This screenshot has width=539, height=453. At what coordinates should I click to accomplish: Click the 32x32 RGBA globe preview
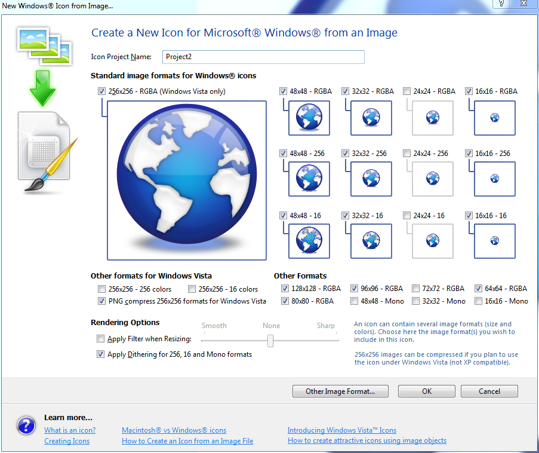(x=371, y=118)
